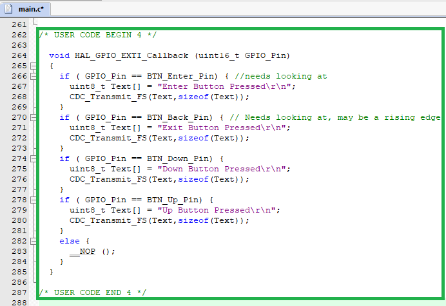Click sizeof keyword on line 276

click(193, 180)
